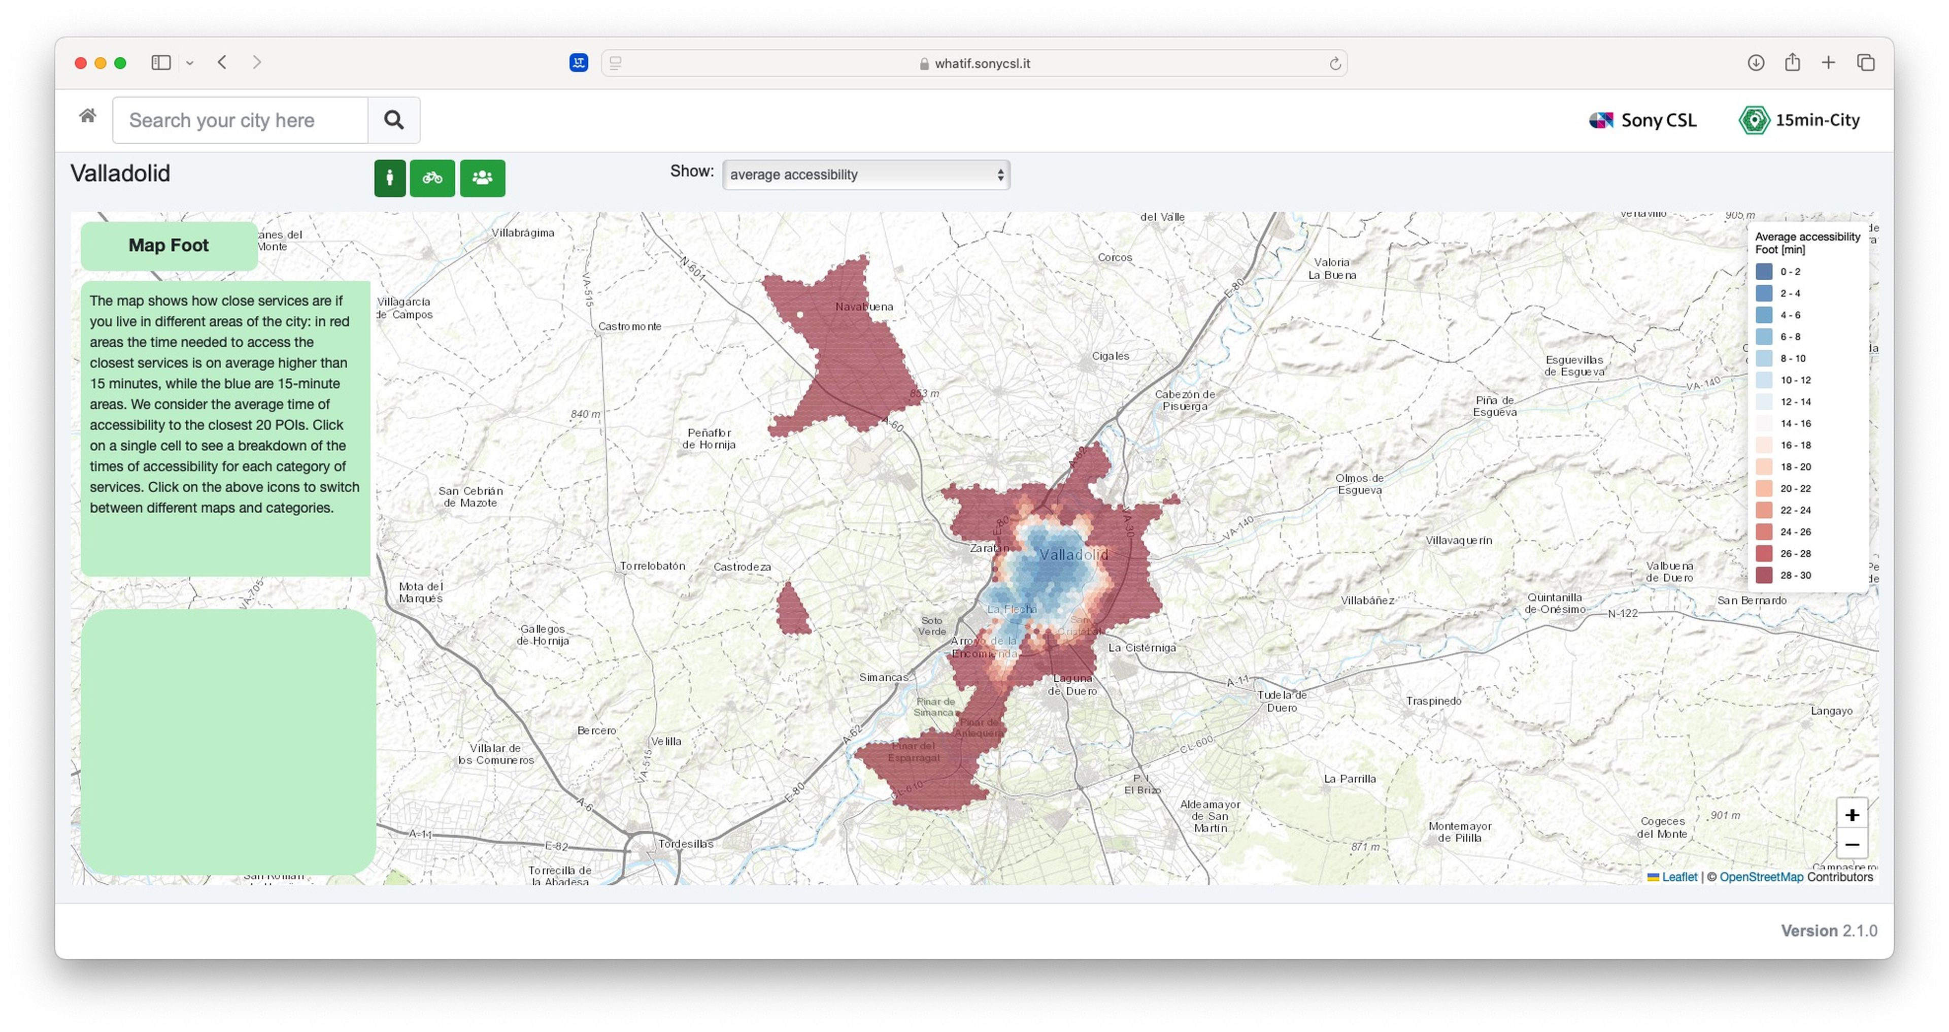Click the Cigales map label
The image size is (1949, 1032).
pos(1110,356)
